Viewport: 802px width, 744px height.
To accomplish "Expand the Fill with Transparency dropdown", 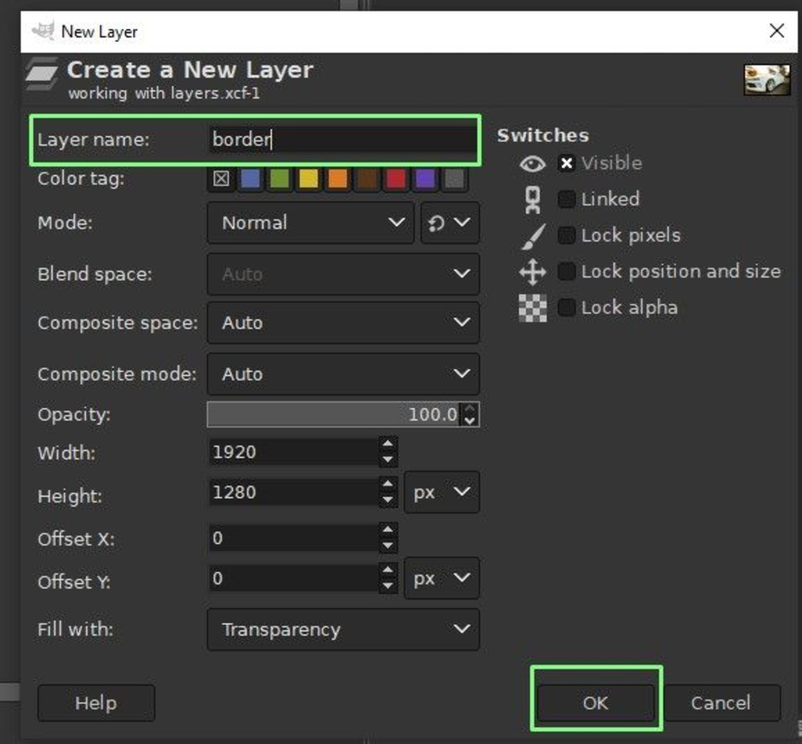I will [x=343, y=629].
